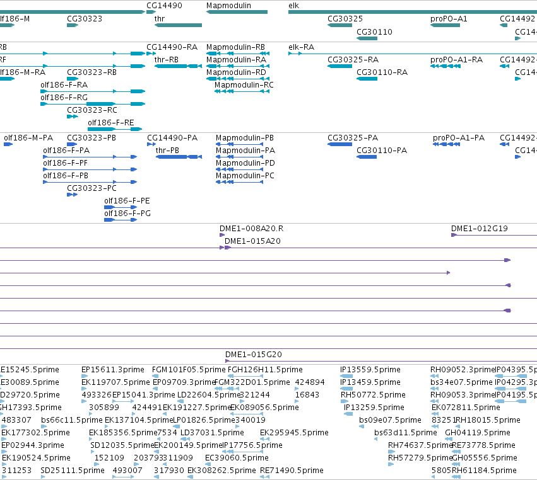Click protein label 'olf186-M-PA'
The height and width of the screenshot is (480, 537).
tap(28, 138)
